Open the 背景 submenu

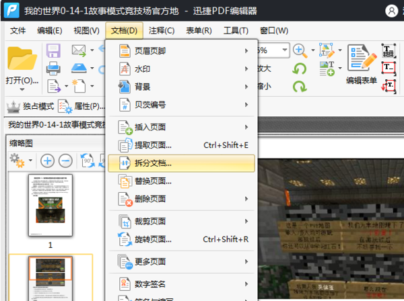pyautogui.click(x=181, y=87)
